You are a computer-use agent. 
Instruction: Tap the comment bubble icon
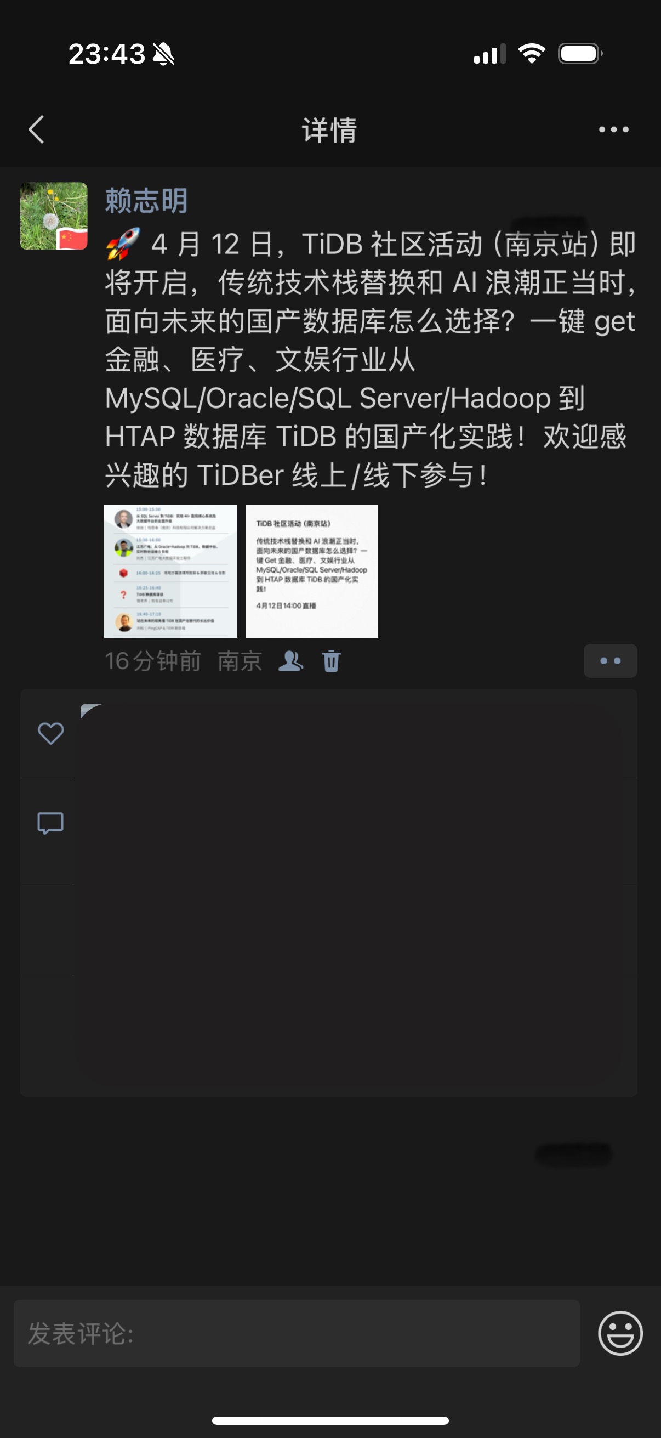[50, 823]
